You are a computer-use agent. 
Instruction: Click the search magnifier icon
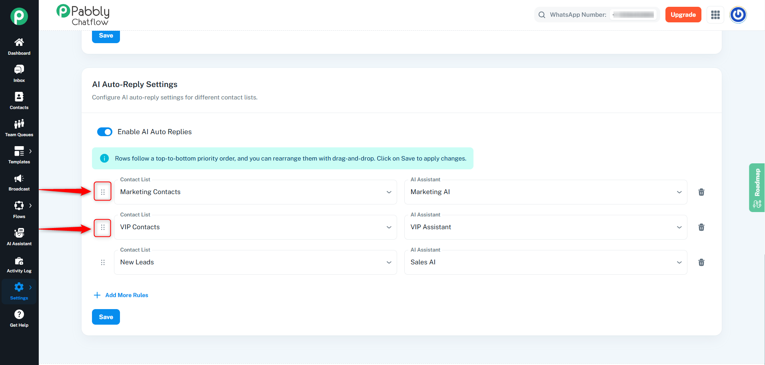542,15
